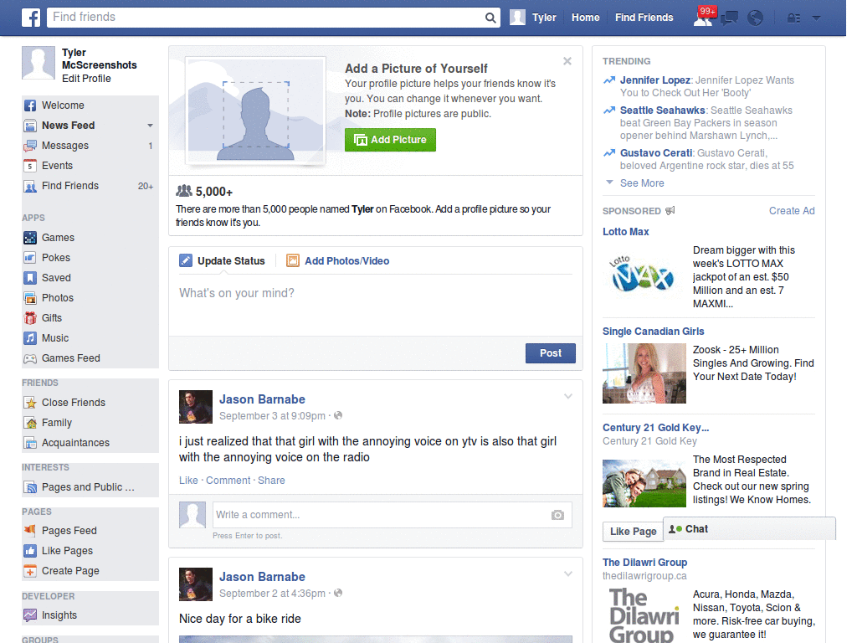The image size is (857, 643).
Task: Select the Add Photos/Video tab
Action: coord(338,261)
